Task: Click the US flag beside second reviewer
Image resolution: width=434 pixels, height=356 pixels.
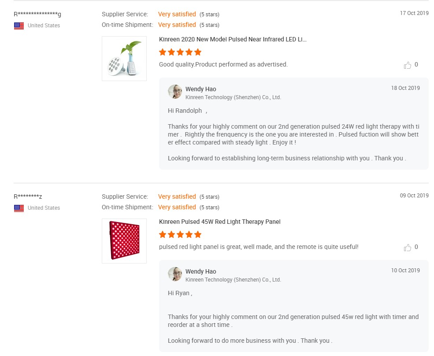Action: click(x=19, y=208)
